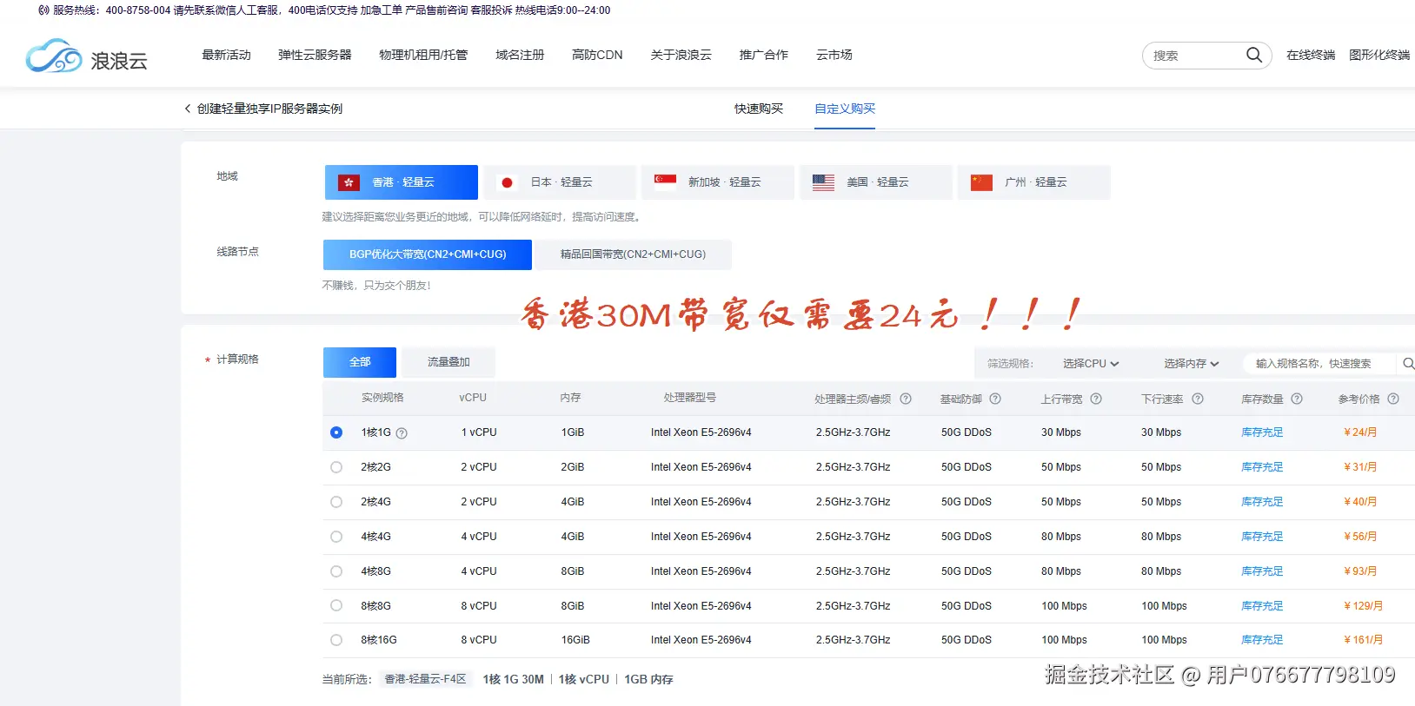Choose the 香港·轻量云 region
The width and height of the screenshot is (1415, 706).
coord(402,182)
